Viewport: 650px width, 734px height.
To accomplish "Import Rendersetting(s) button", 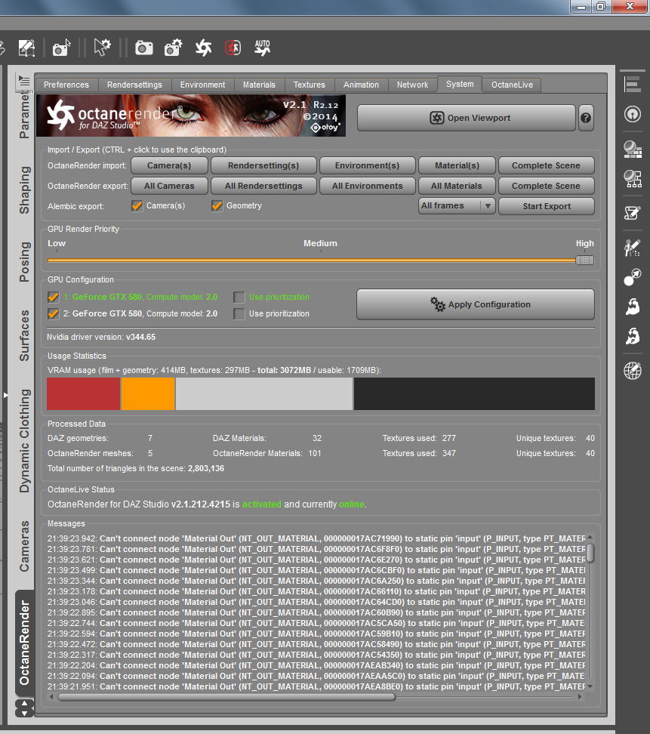I will pos(263,165).
